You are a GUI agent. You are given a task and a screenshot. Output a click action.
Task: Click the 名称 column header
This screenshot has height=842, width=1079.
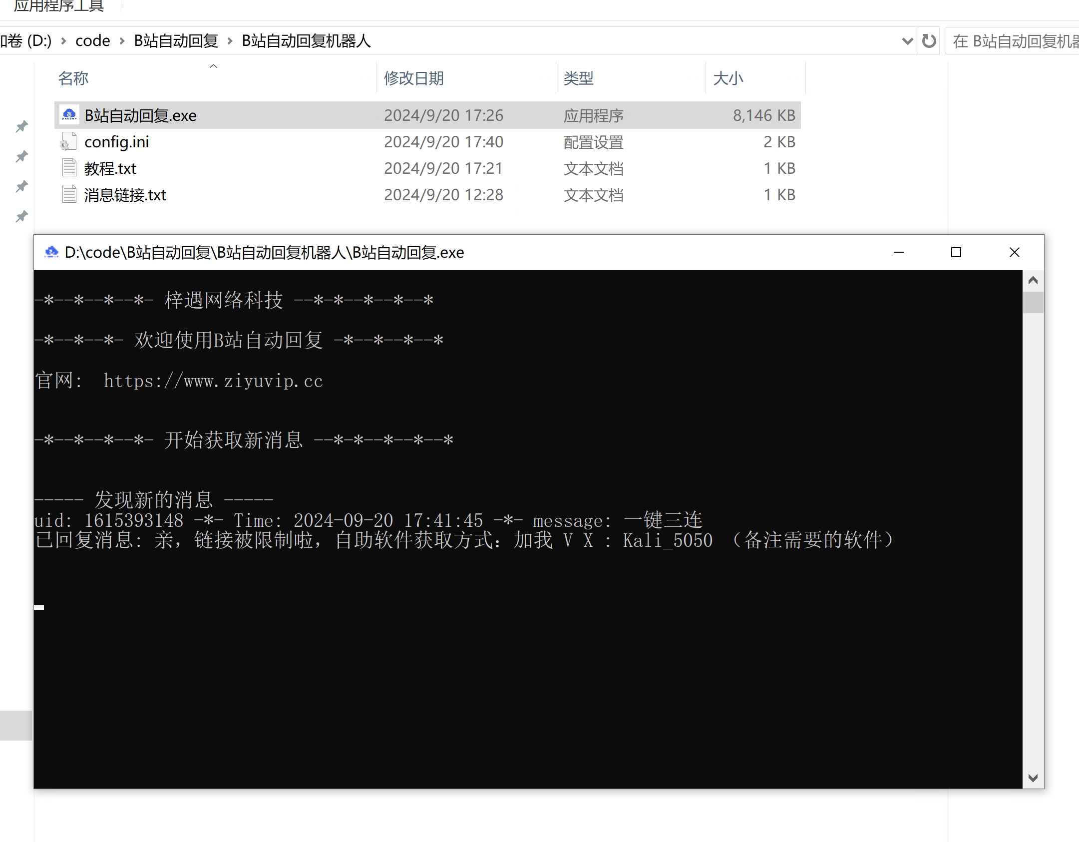click(73, 78)
